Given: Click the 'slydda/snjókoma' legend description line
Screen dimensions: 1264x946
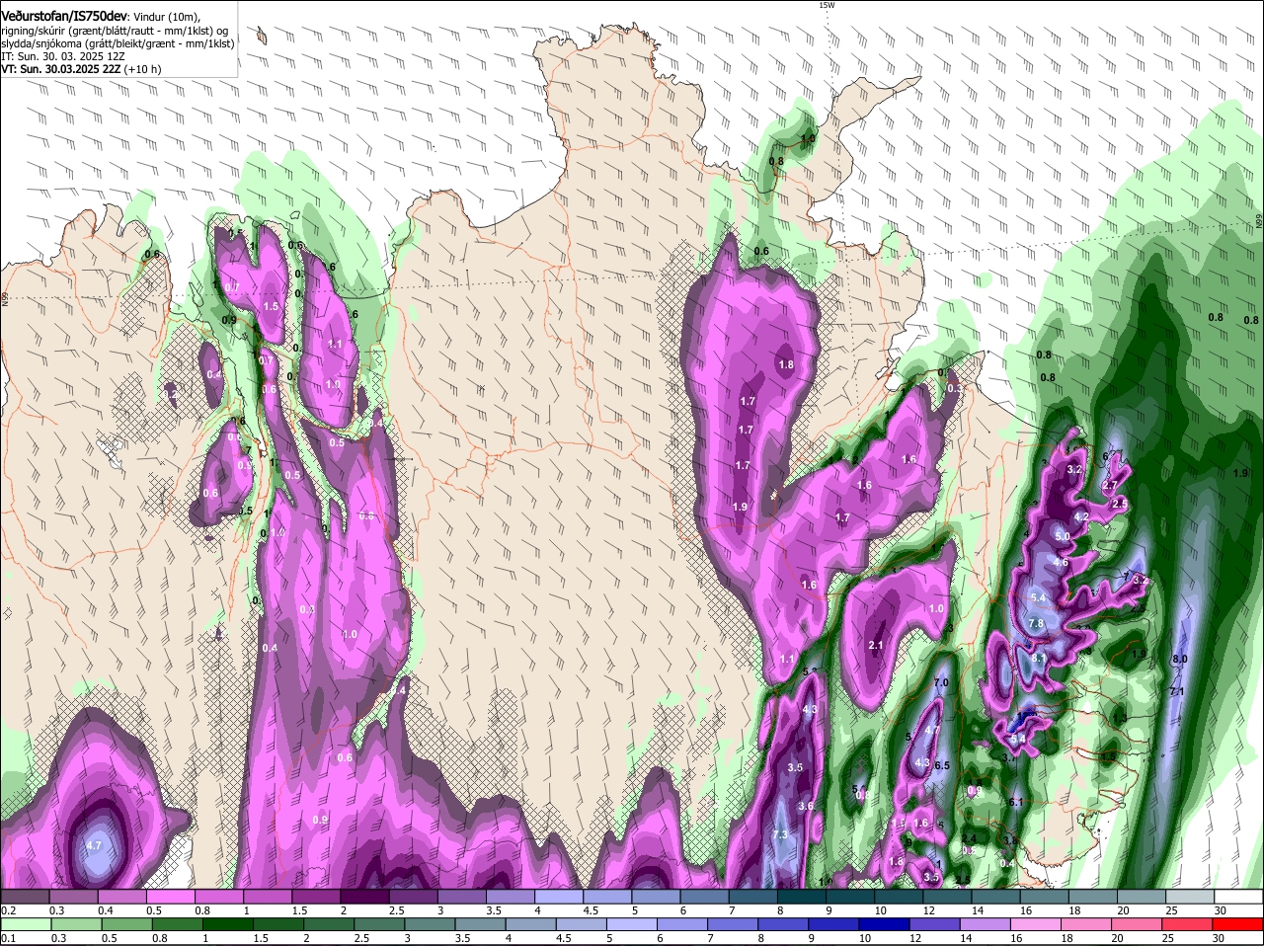Looking at the screenshot, I should 118,43.
